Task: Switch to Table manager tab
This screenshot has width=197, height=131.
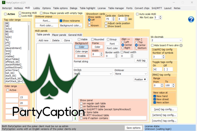Action: pos(116,8)
